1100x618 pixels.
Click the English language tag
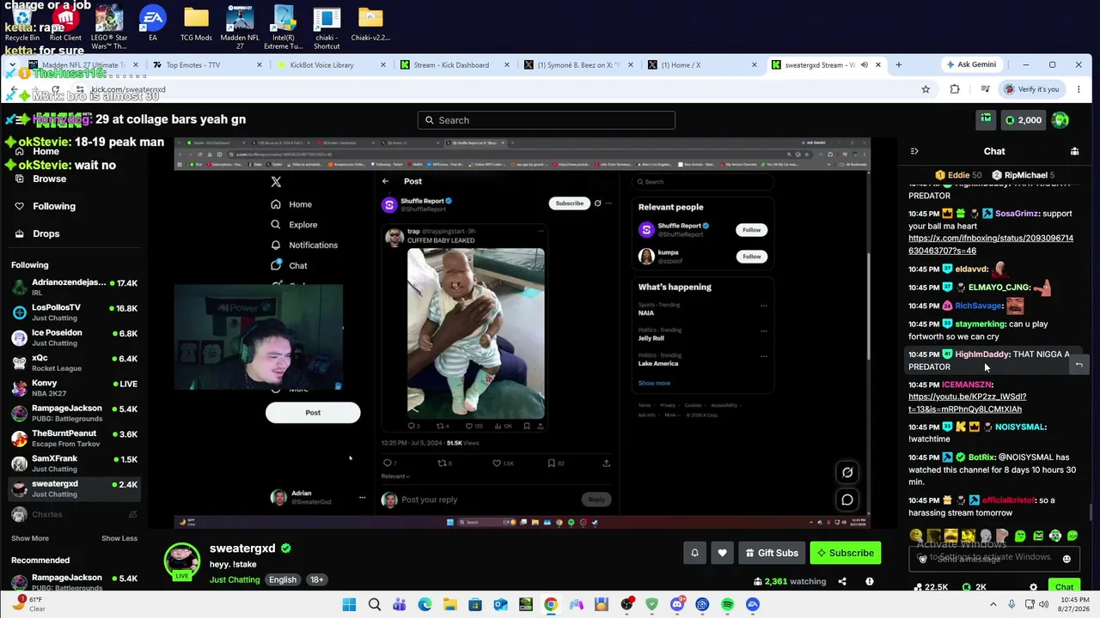[x=282, y=579]
